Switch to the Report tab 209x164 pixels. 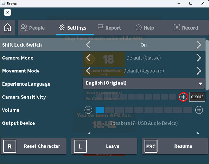(109, 28)
